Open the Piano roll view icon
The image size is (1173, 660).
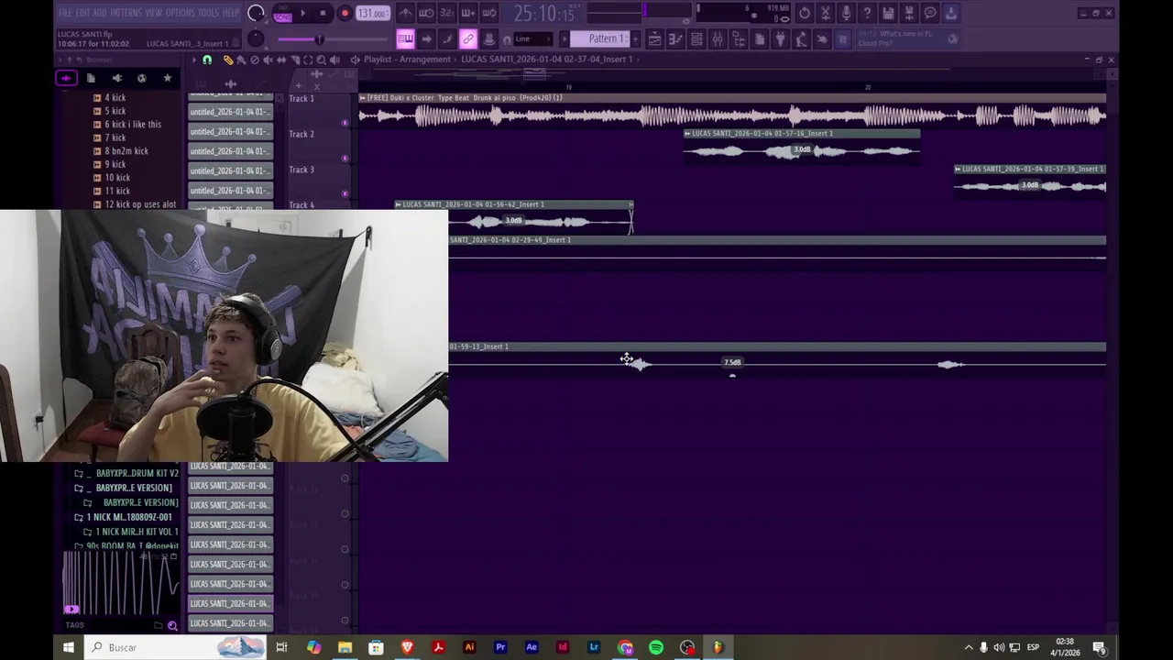[675, 38]
